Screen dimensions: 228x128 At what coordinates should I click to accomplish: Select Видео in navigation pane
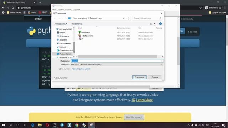[62, 33]
